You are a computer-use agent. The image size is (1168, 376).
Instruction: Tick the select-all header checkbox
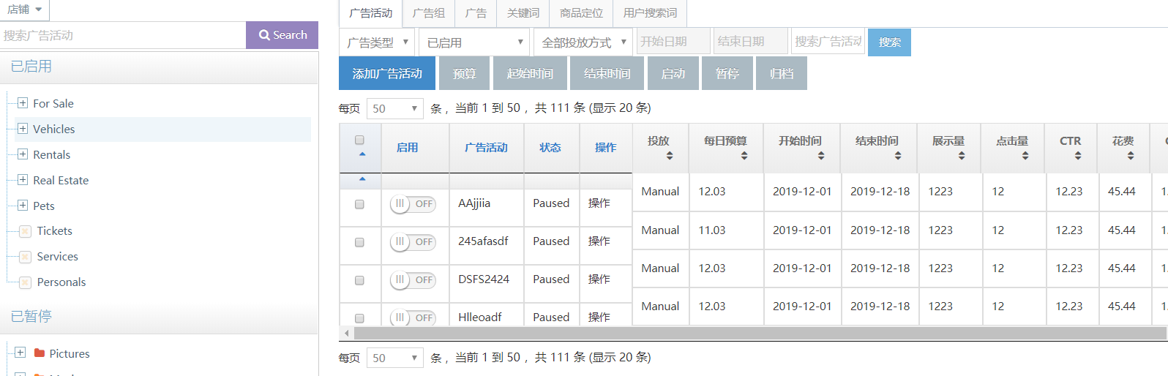tap(359, 140)
